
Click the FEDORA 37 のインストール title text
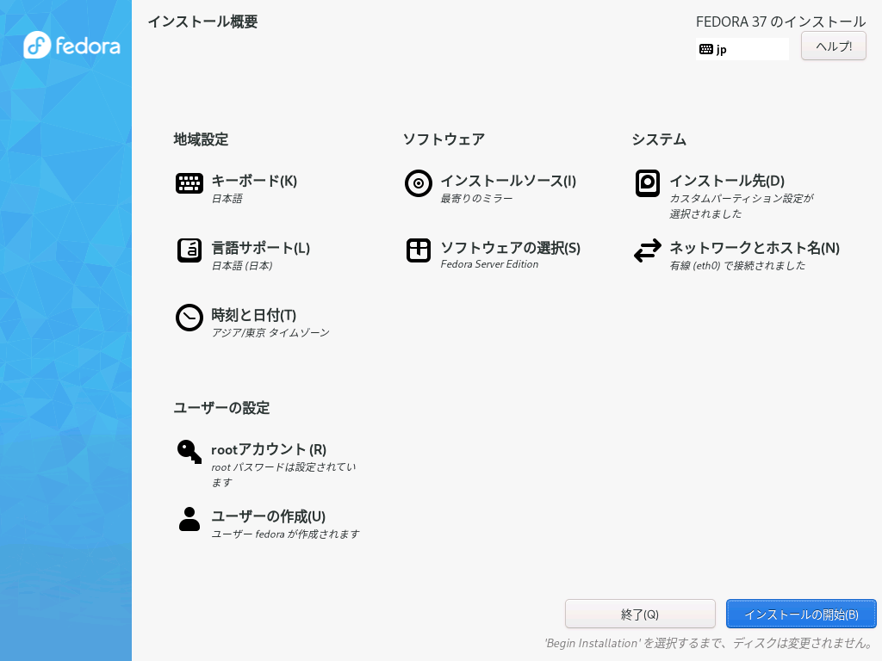coord(780,22)
